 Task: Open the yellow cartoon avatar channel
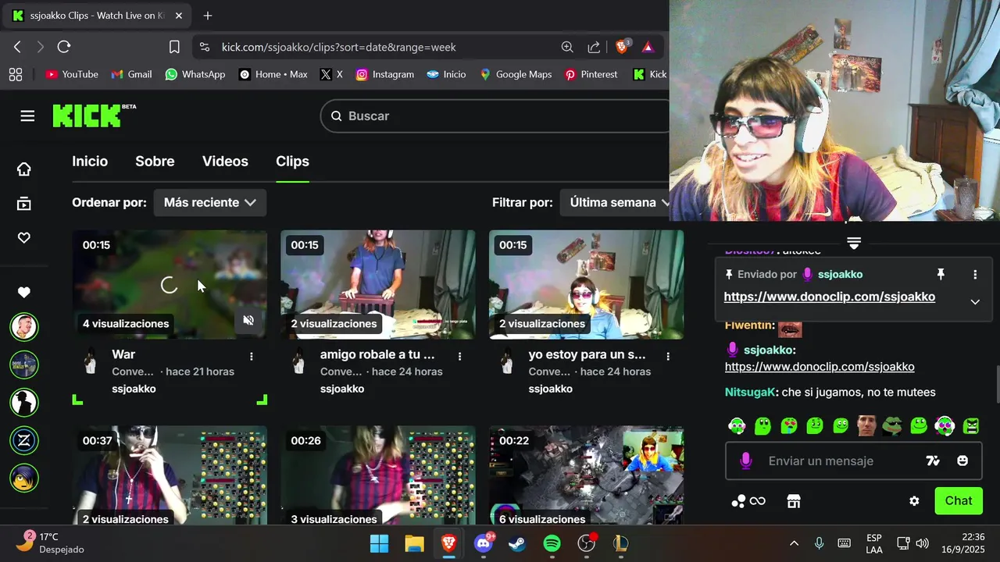[24, 478]
